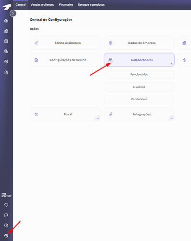Click the pencil icon on Minha Assinatura

(36, 43)
